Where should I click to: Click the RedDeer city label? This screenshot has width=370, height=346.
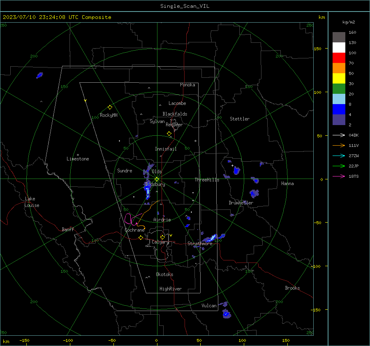174,125
